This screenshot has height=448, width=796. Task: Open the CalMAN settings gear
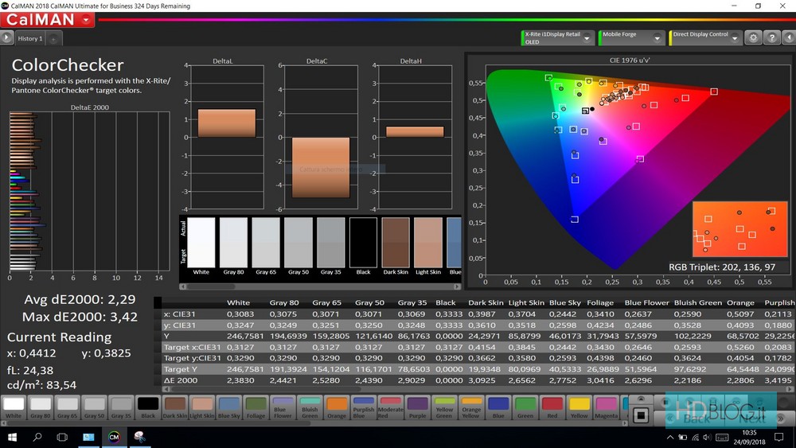pyautogui.click(x=752, y=38)
